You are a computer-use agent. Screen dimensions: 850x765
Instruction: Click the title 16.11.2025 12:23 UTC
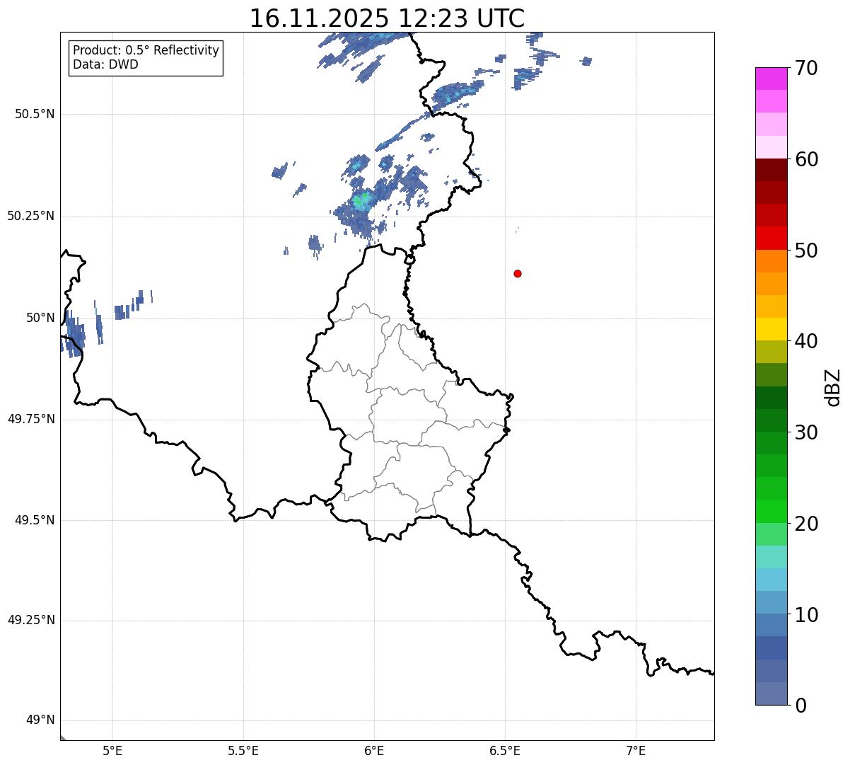(x=387, y=18)
